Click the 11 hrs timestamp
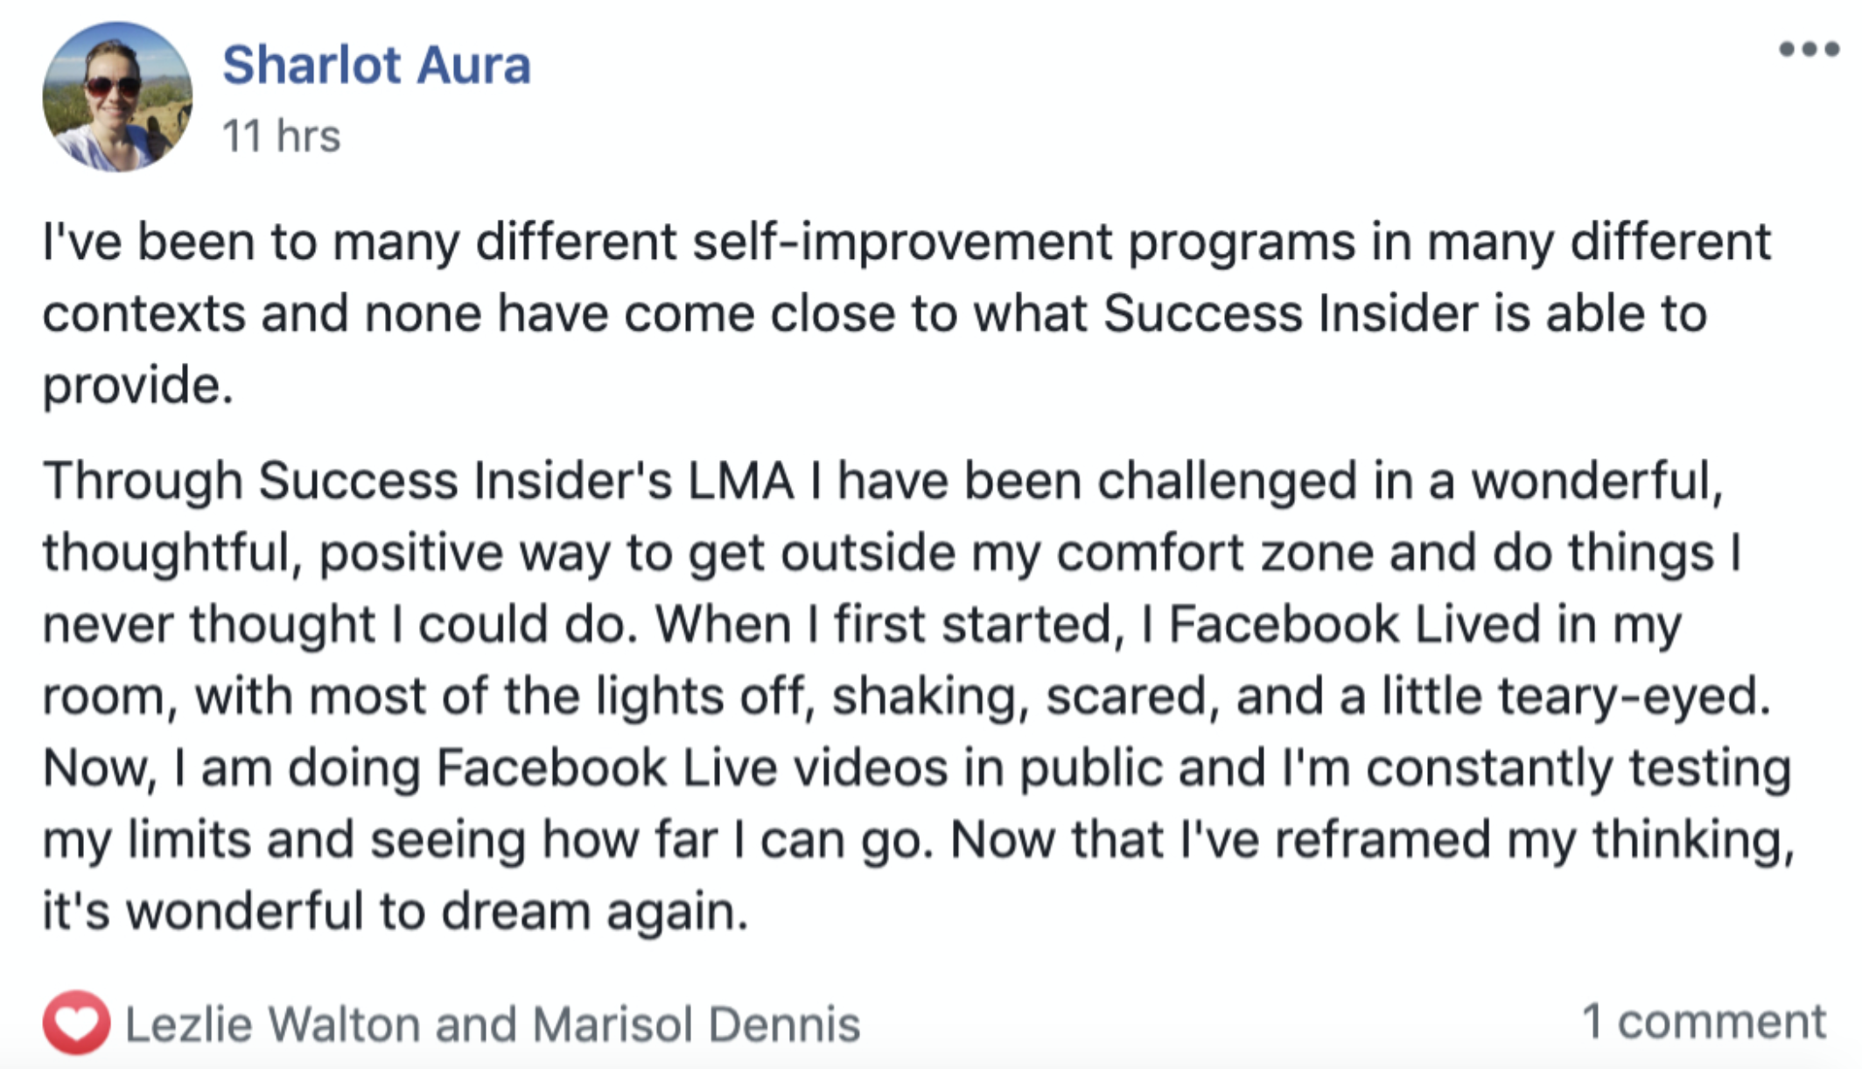This screenshot has height=1069, width=1862. click(281, 136)
